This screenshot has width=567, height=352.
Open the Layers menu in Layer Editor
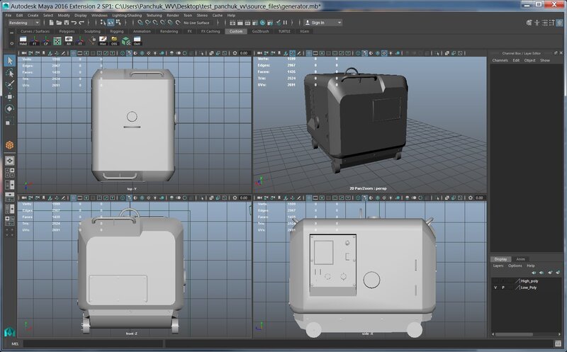(x=498, y=266)
